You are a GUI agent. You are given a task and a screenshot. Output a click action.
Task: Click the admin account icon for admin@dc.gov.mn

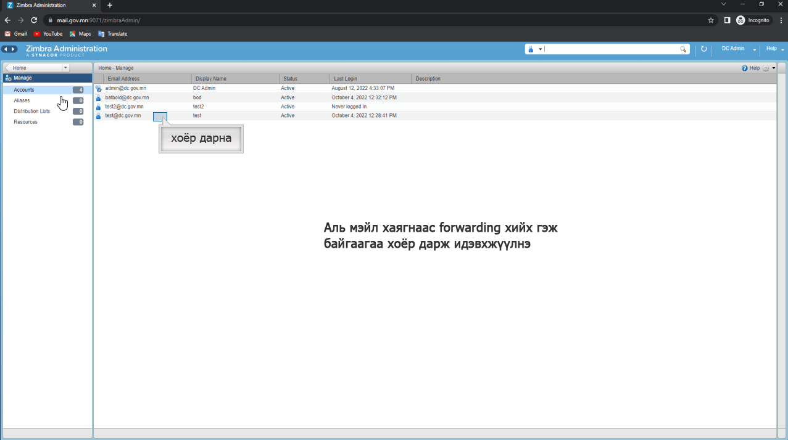tap(98, 88)
